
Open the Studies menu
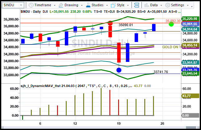pos(97,5)
